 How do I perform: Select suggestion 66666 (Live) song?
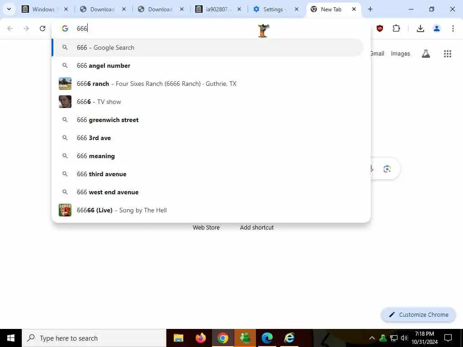pyautogui.click(x=208, y=210)
